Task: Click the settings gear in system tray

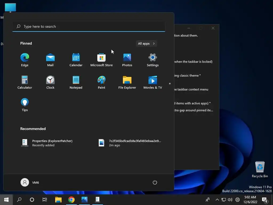Action: pos(238,200)
